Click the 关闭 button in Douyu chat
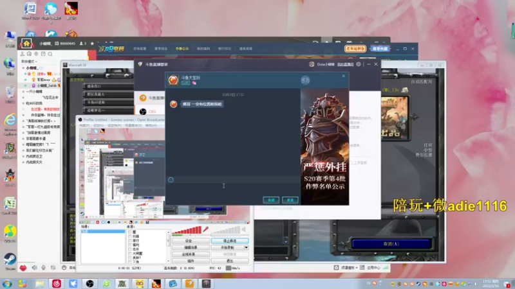This screenshot has width=515, height=289. (271, 200)
